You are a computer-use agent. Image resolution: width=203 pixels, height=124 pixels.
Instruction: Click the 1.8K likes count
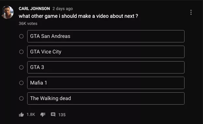click(31, 115)
